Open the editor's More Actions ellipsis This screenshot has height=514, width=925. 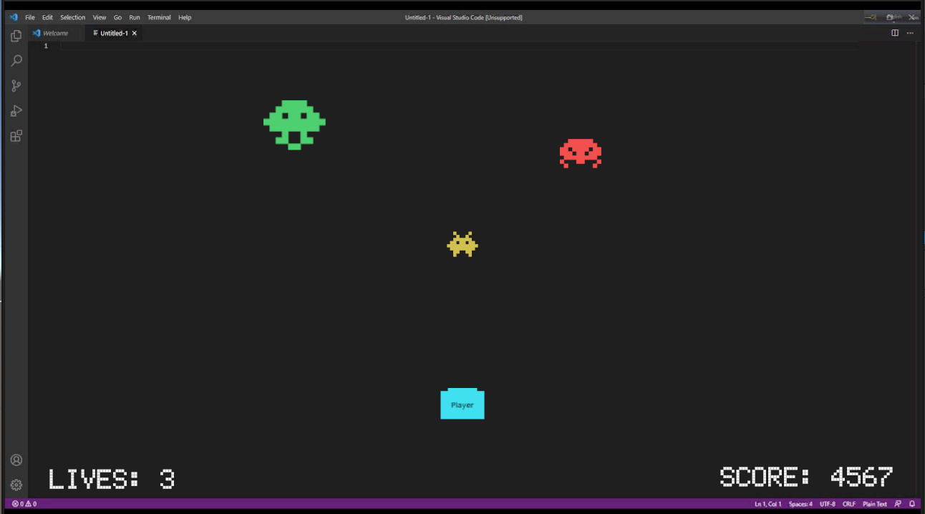pos(910,33)
